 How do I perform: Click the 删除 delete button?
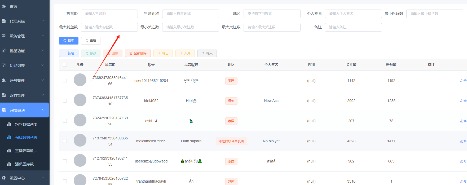click(113, 53)
